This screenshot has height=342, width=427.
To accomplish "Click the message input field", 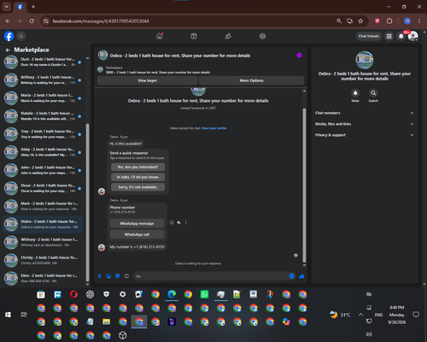I will click(211, 276).
